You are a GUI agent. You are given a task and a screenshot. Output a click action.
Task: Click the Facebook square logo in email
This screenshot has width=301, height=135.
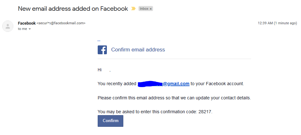102,50
